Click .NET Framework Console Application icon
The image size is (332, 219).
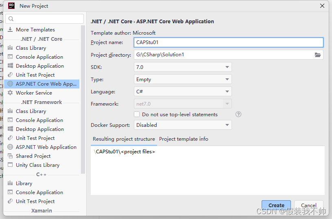pos(10,120)
